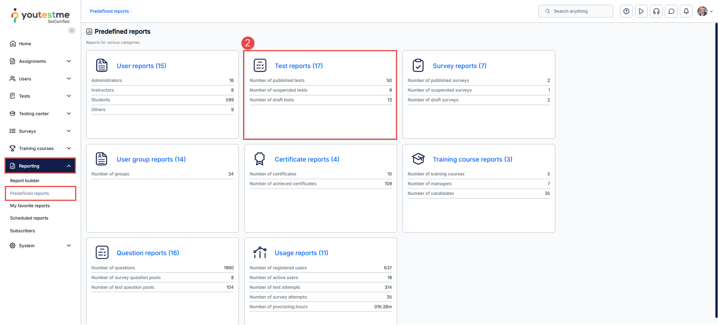The width and height of the screenshot is (718, 325).
Task: Click the Usage reports chart icon
Action: tap(260, 253)
